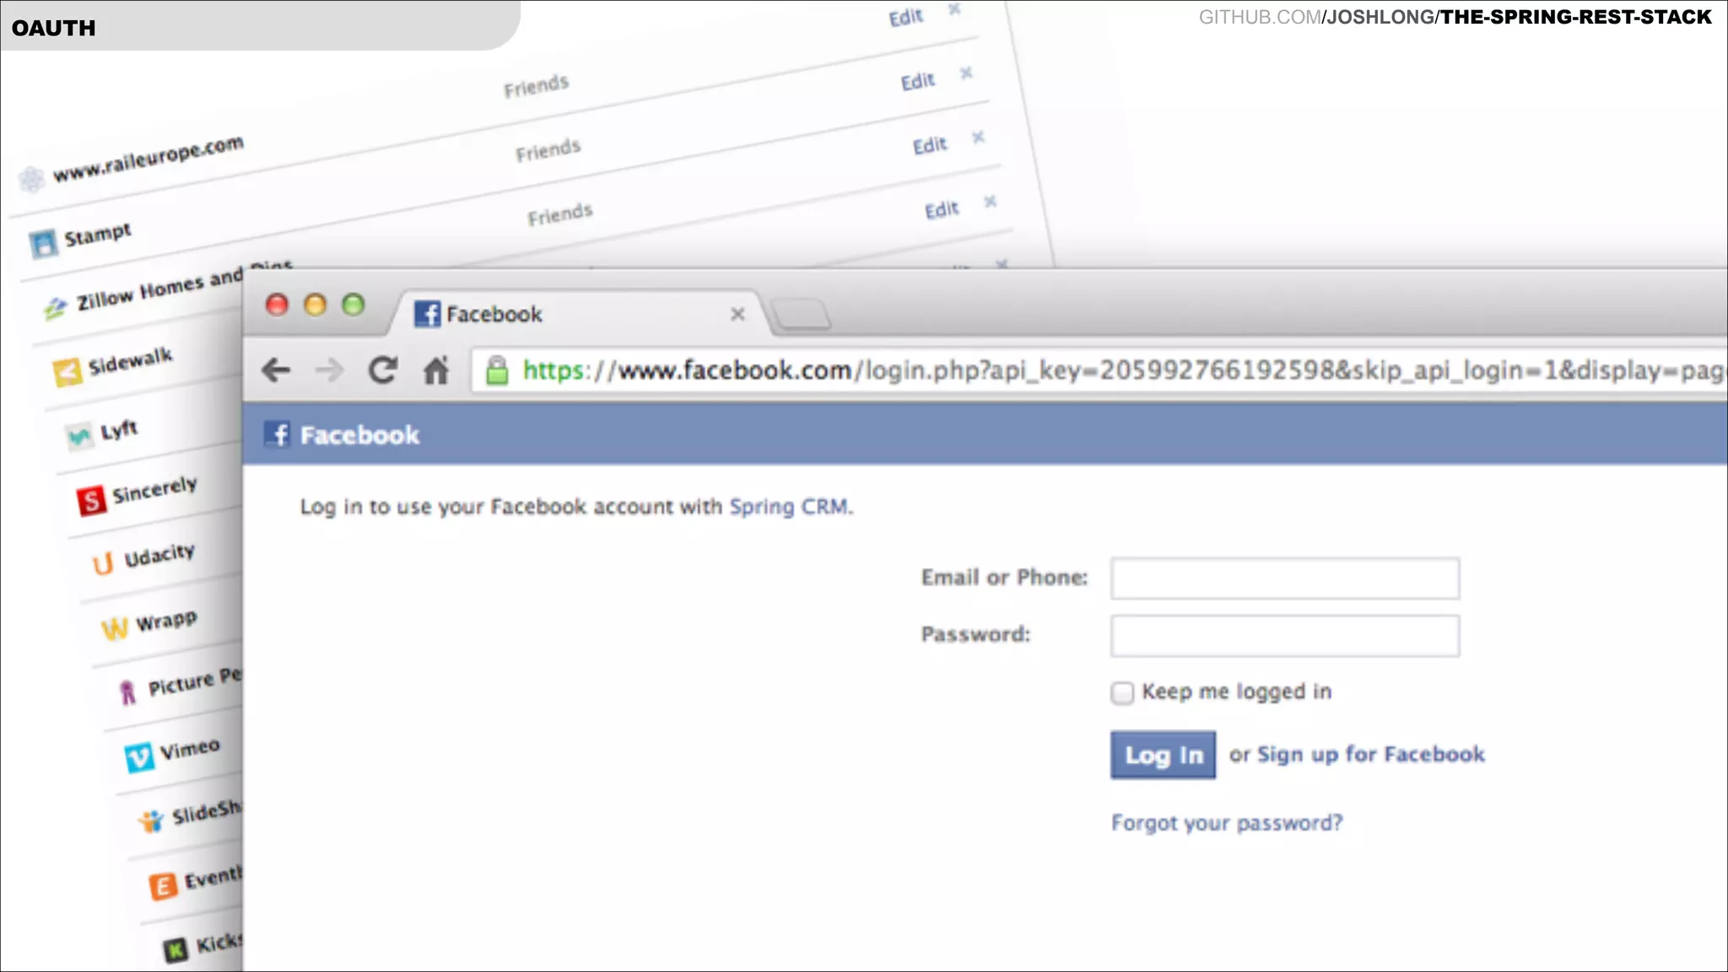The image size is (1728, 972).
Task: Click the Vimeo app icon
Action: (139, 756)
